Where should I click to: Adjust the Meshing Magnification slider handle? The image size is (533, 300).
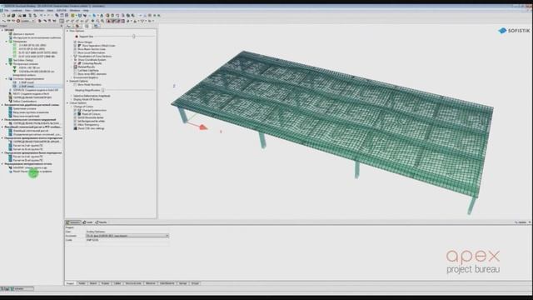click(x=102, y=90)
